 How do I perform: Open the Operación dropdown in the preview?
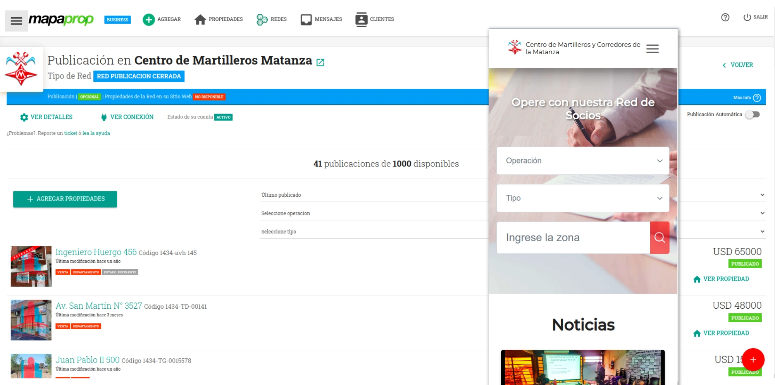coord(583,161)
